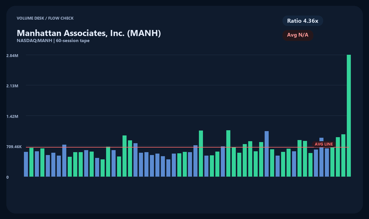369x219 pixels.
Task: Click the 2.13M axis label
Action: click(x=12, y=86)
